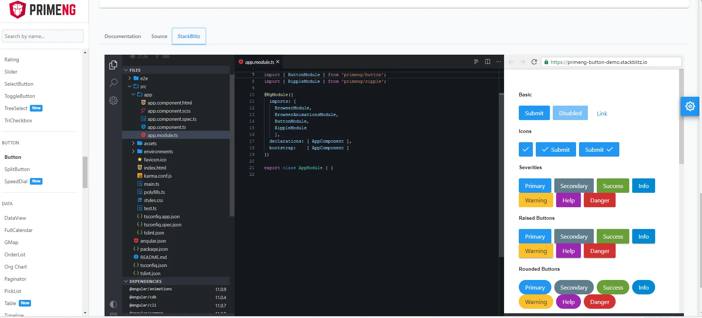702x318 pixels.
Task: Open the ToggleButton component page
Action: (x=20, y=96)
